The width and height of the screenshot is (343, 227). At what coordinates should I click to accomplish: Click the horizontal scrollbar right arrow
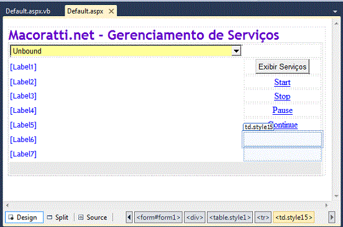click(x=327, y=205)
